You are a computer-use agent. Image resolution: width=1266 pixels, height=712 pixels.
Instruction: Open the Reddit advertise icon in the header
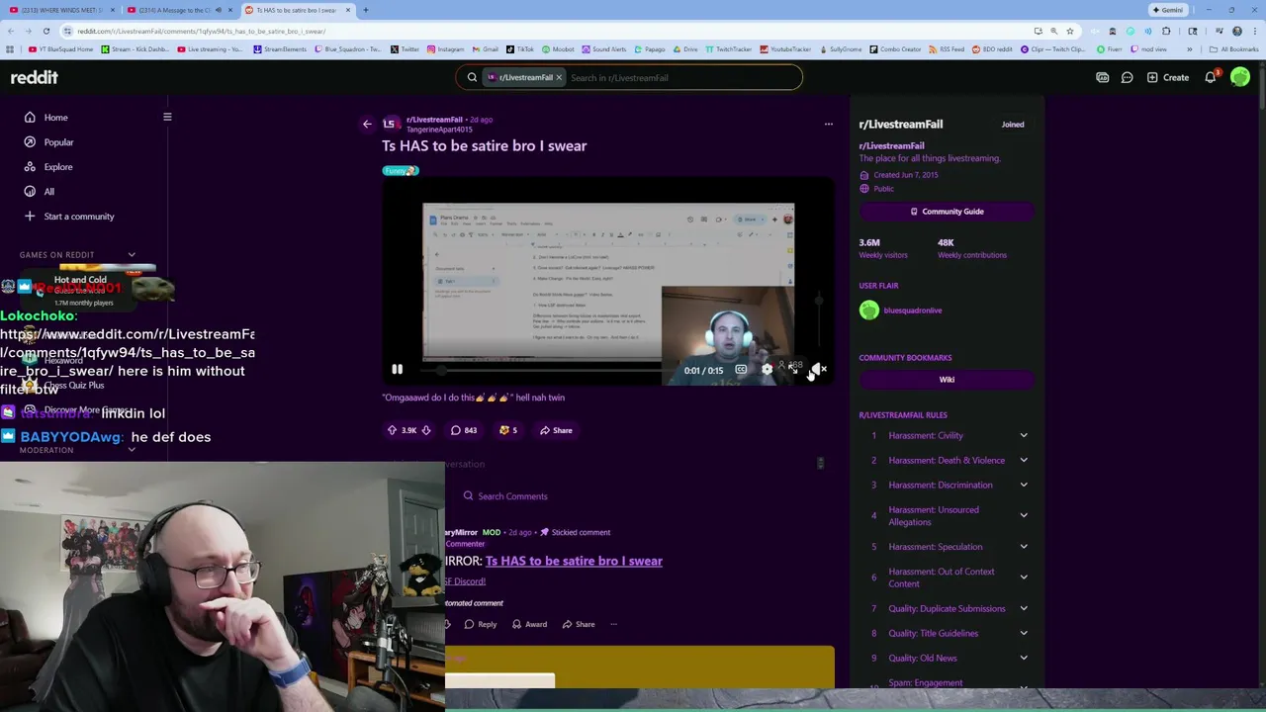[1103, 77]
